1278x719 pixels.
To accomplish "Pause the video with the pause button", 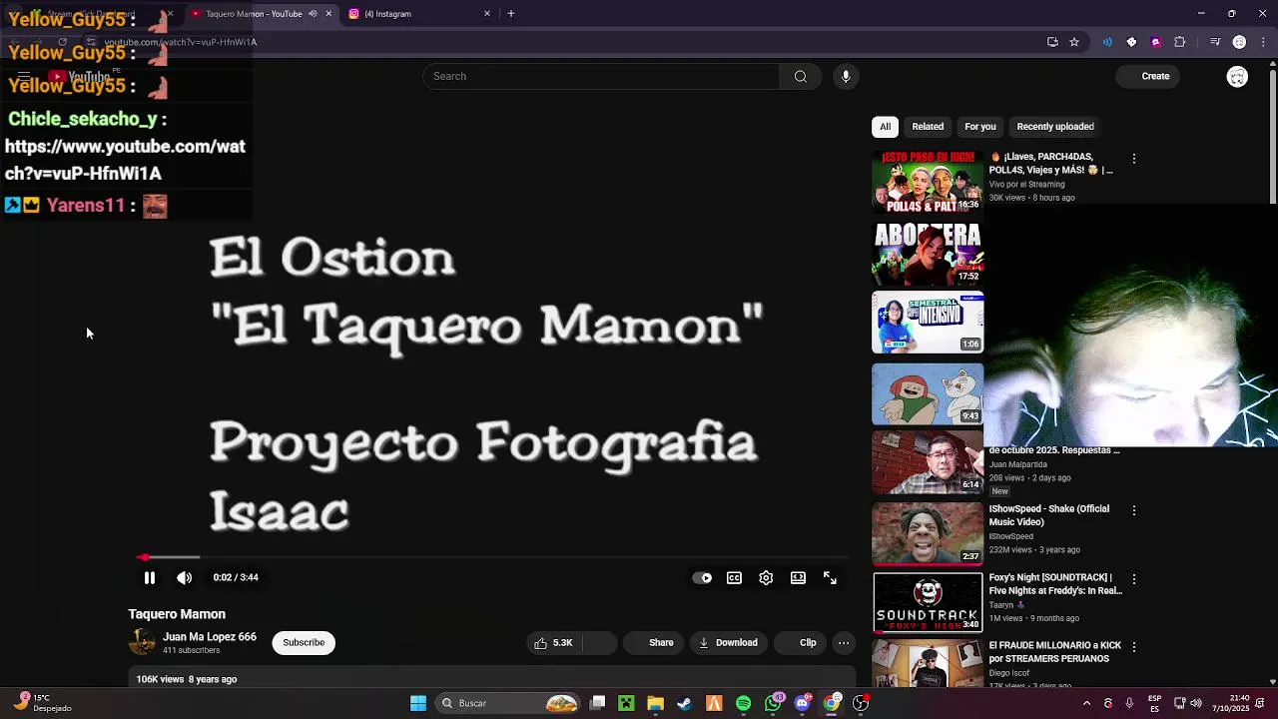I will tap(150, 577).
